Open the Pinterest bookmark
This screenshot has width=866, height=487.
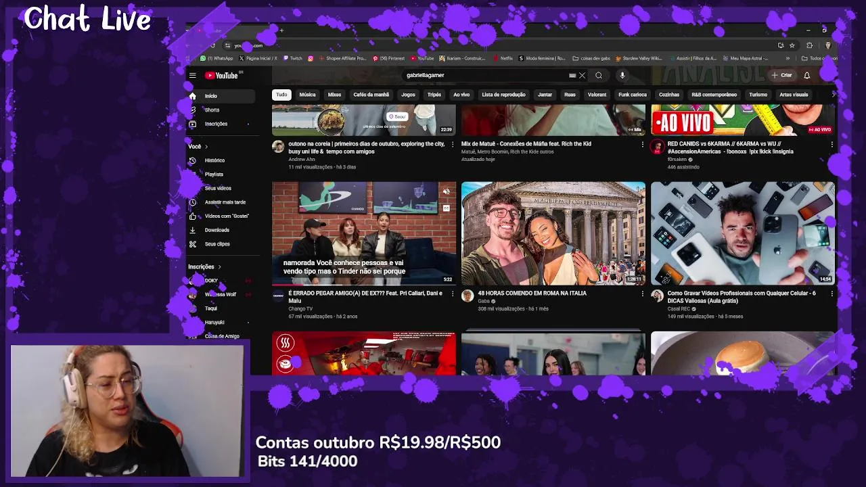pos(388,58)
